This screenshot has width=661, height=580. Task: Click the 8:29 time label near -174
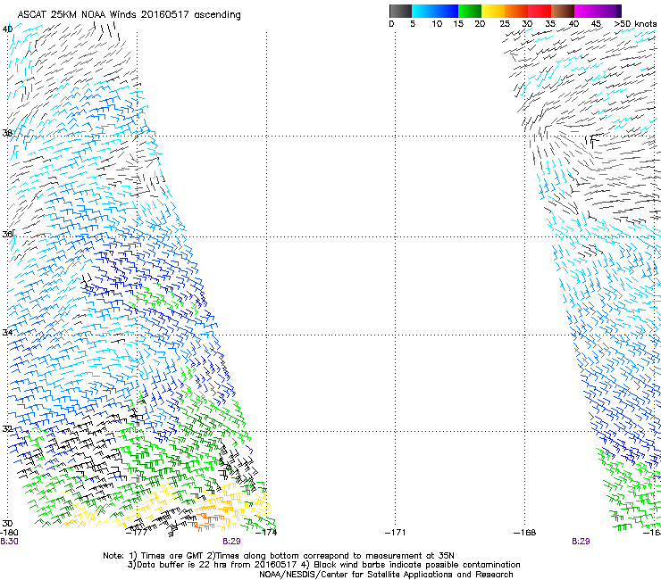click(x=231, y=542)
